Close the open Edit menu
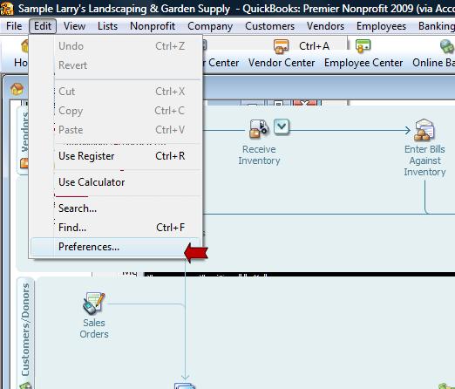 tap(43, 26)
